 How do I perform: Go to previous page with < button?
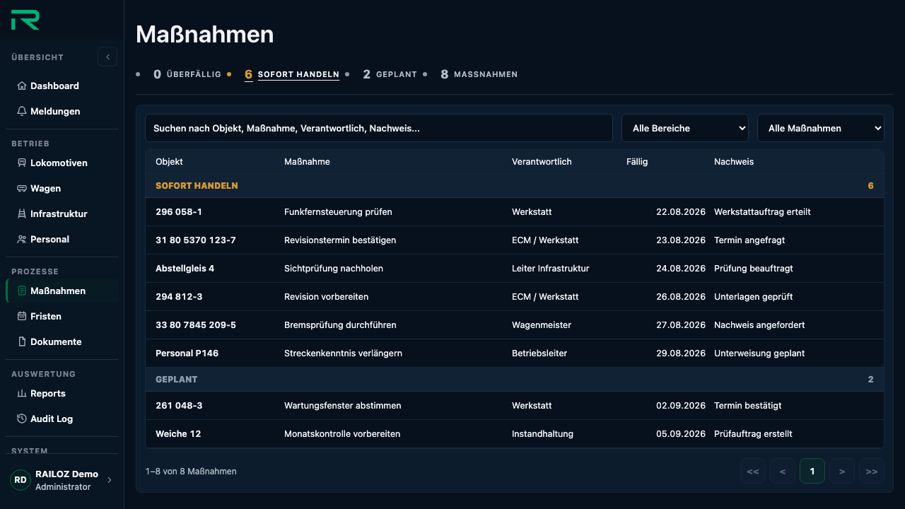(783, 471)
